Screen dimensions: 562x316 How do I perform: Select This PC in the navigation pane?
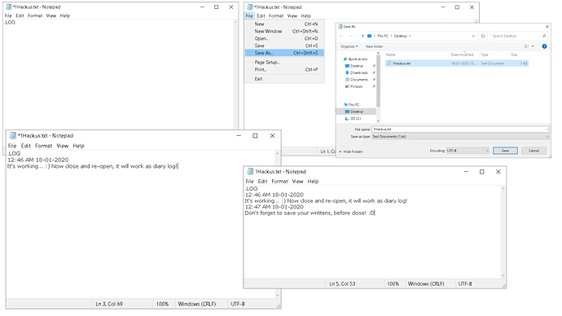click(351, 104)
